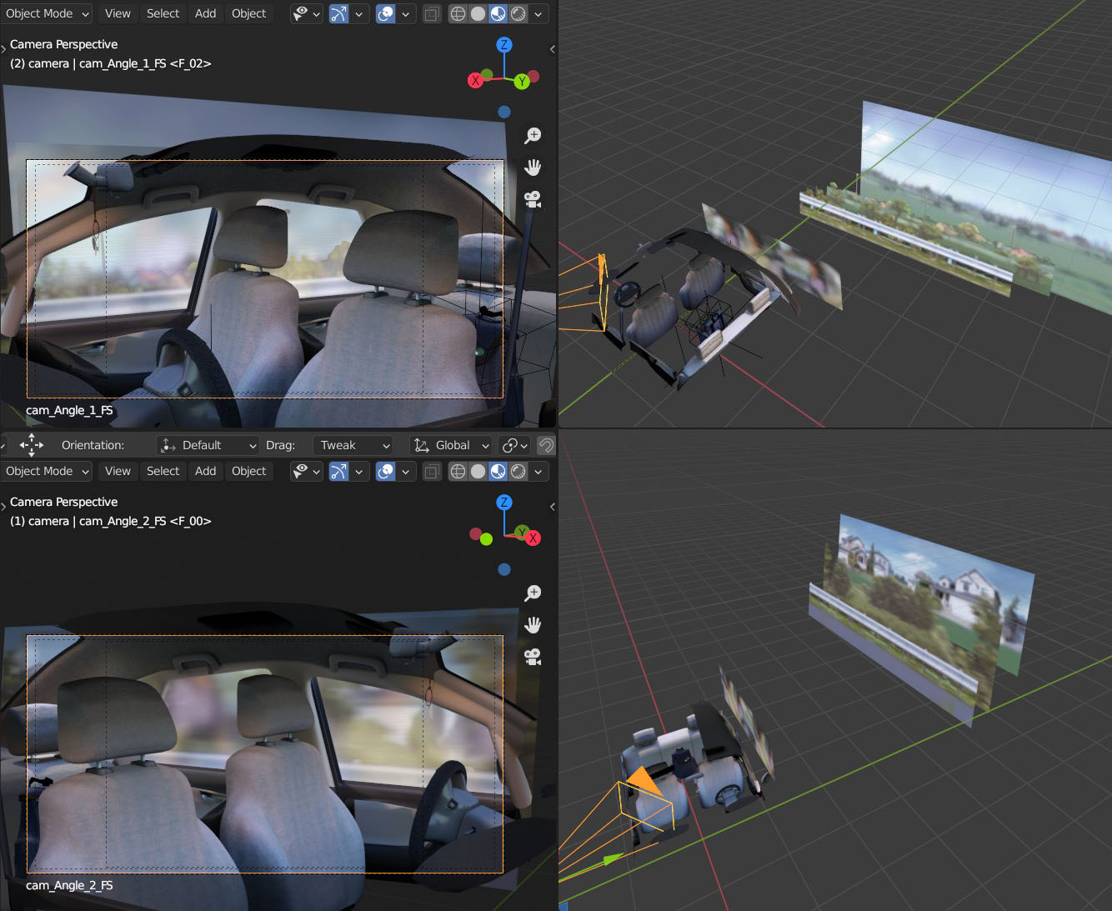Open Add menu in lower viewport header

pos(205,471)
